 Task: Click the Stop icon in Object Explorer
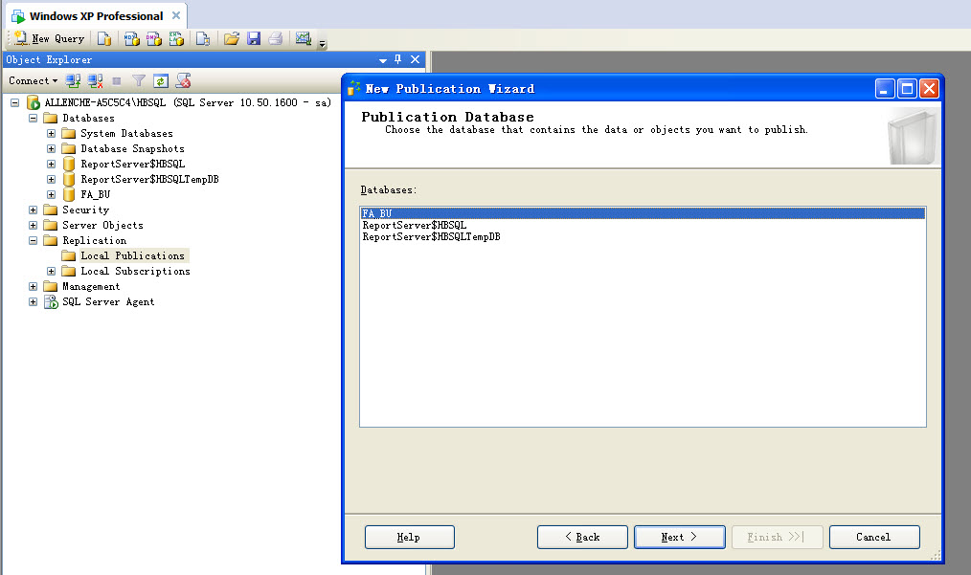pyautogui.click(x=117, y=80)
